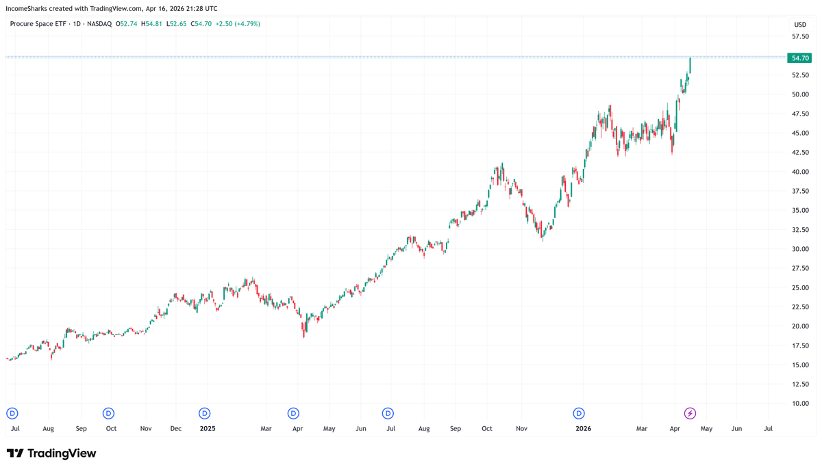The image size is (822, 470).
Task: Click the 30.00 price axis label
Action: (801, 249)
